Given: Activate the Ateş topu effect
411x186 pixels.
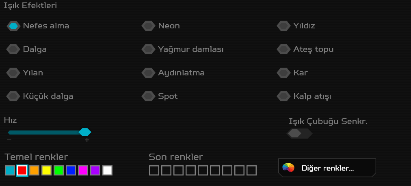Looking at the screenshot, I should 283,49.
